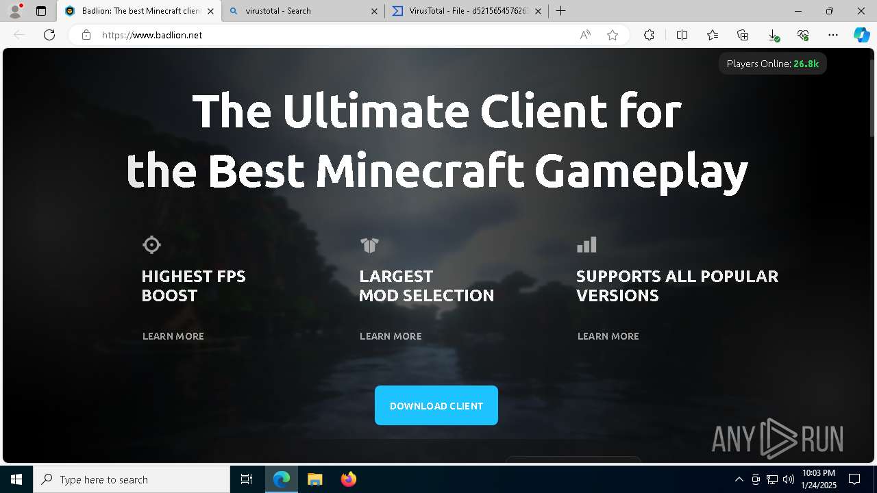This screenshot has height=493, width=877.
Task: Open Settings and more ellipsis menu
Action: click(833, 35)
